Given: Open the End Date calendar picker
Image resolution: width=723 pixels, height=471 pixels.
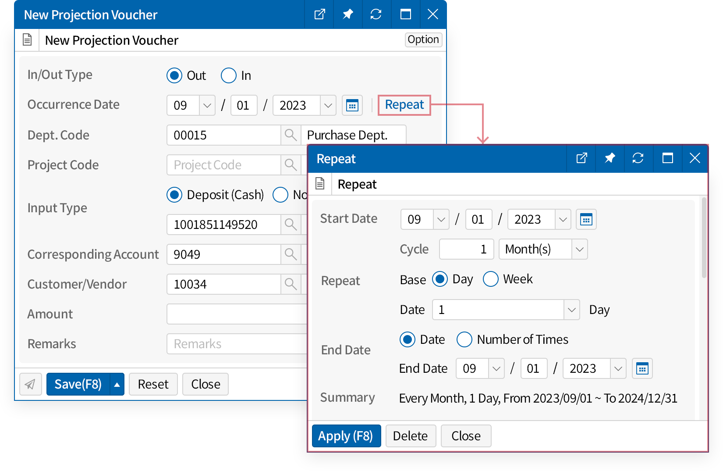Looking at the screenshot, I should pyautogui.click(x=642, y=368).
